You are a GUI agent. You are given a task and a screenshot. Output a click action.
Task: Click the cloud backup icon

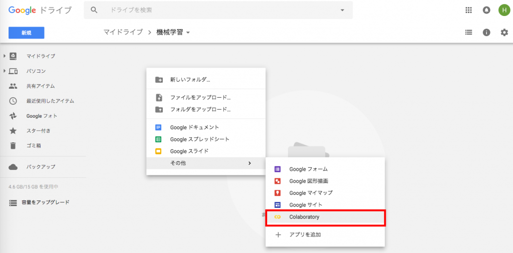point(13,167)
